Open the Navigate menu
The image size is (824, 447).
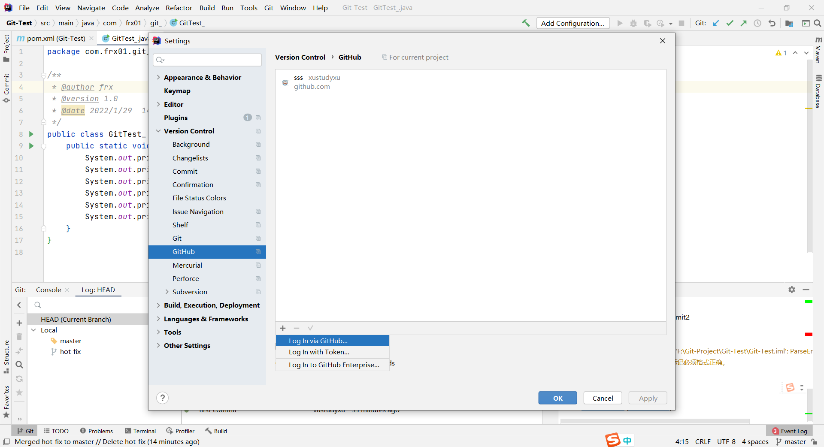(x=91, y=8)
